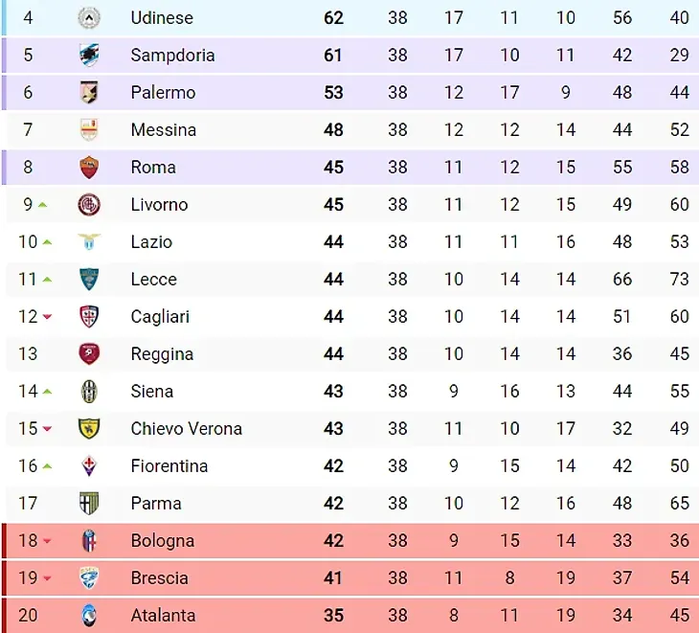Viewport: 699px width, 633px height.
Task: Click the Bologna points value 42
Action: (333, 540)
